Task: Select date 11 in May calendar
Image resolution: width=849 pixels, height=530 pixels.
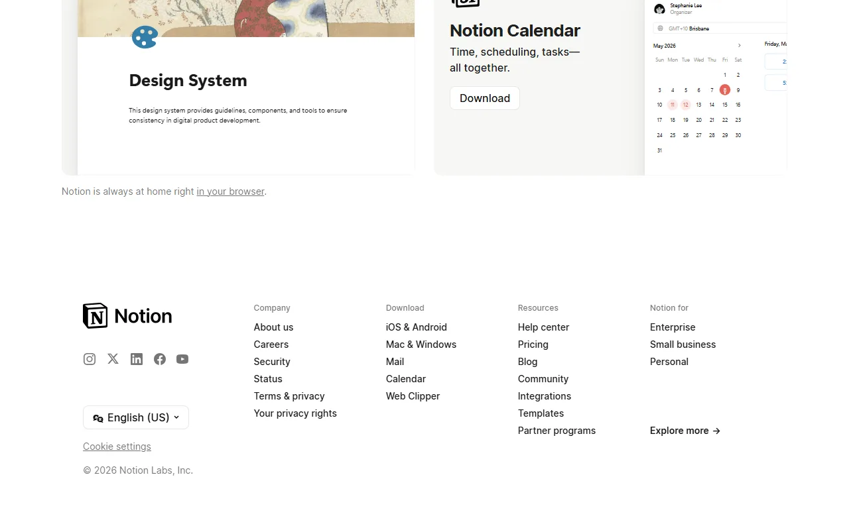Action: pyautogui.click(x=673, y=105)
